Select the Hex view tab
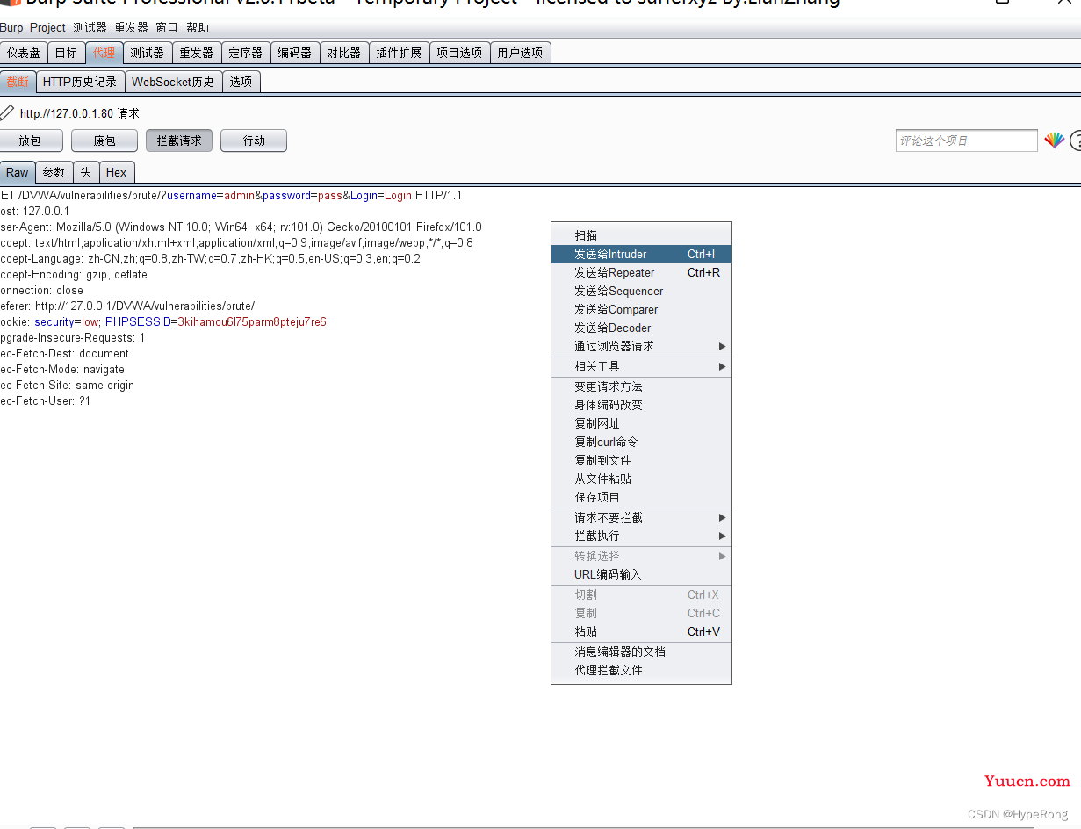The height and width of the screenshot is (829, 1081). point(117,172)
